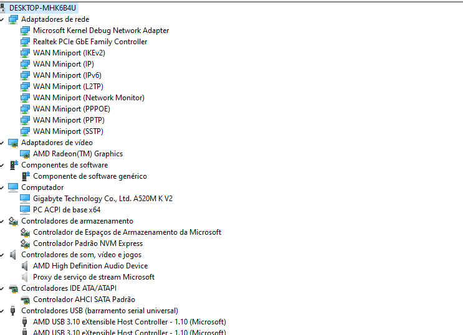Click icon next to WAN Miniport (L2TP)
The height and width of the screenshot is (335, 463).
coord(25,87)
